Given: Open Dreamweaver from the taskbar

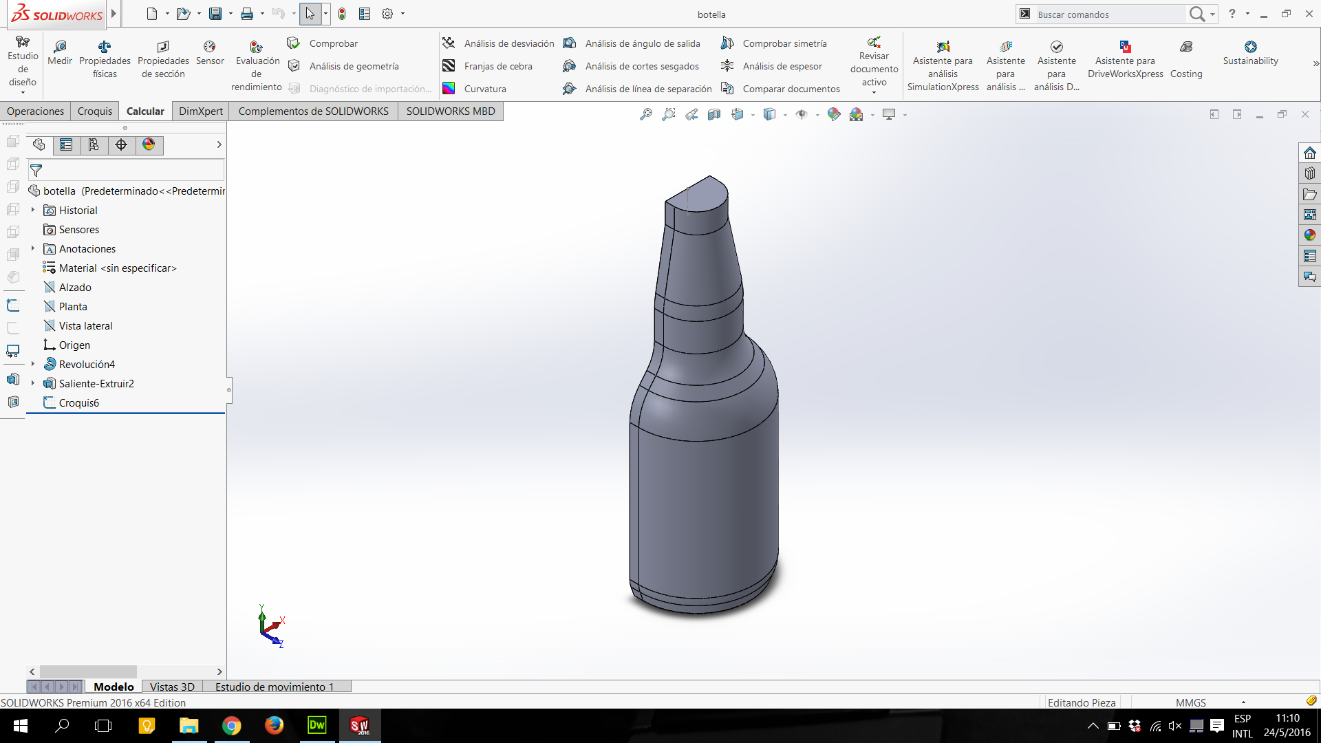Looking at the screenshot, I should pos(316,726).
